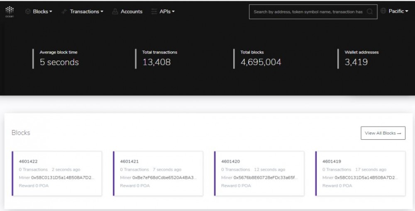
Task: Expand the Blocks dropdown menu
Action: [x=42, y=12]
